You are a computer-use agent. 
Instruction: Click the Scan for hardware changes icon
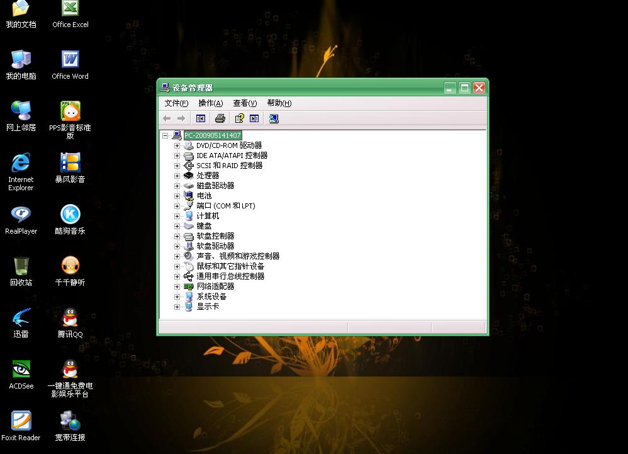click(274, 118)
